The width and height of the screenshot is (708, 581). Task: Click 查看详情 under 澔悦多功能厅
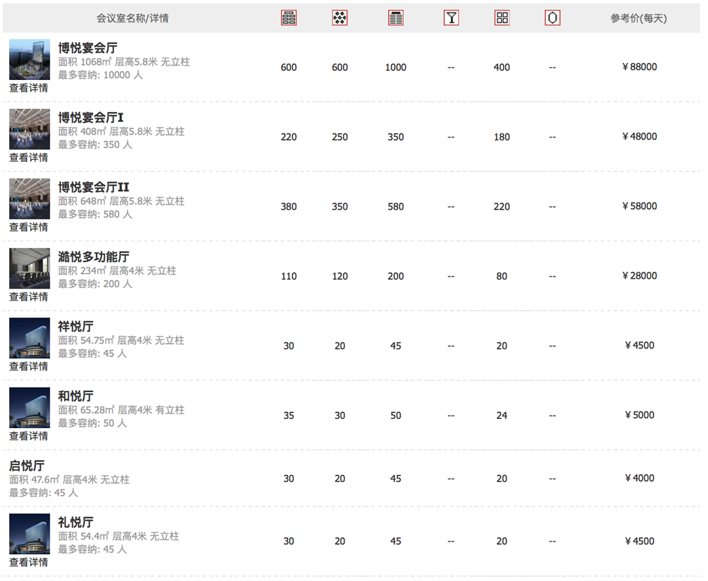(x=28, y=297)
